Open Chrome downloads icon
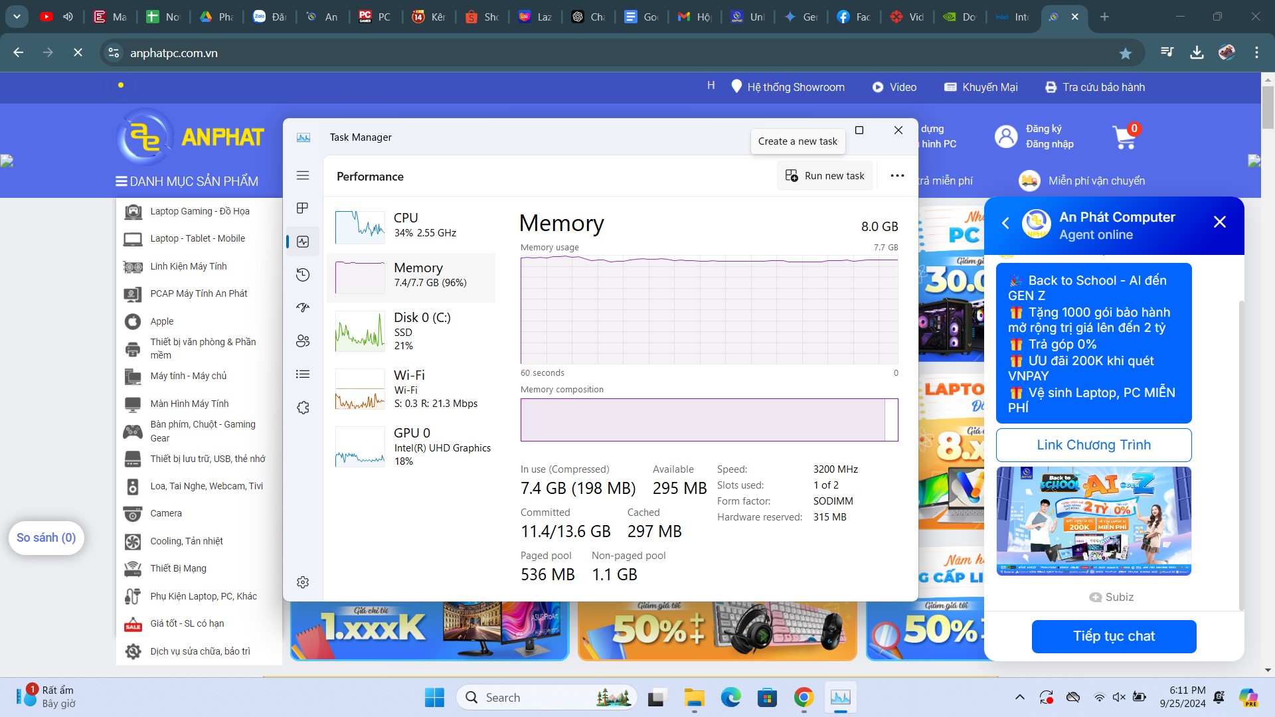Viewport: 1275px width, 717px height. pyautogui.click(x=1197, y=52)
